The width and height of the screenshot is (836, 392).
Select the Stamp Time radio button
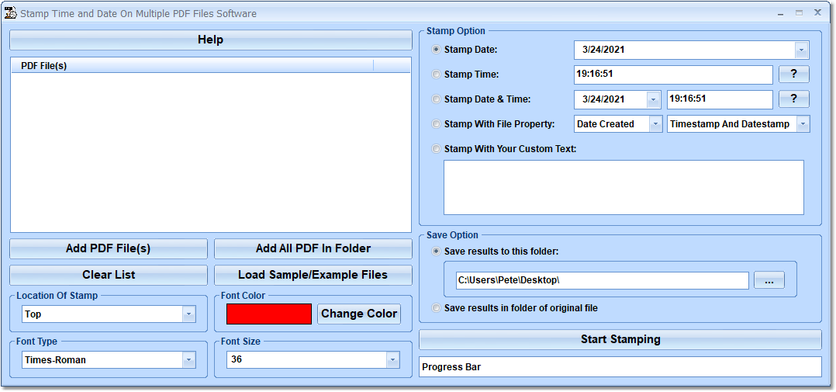437,75
